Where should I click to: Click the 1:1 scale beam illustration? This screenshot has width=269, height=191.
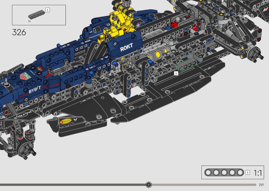pos(224,173)
